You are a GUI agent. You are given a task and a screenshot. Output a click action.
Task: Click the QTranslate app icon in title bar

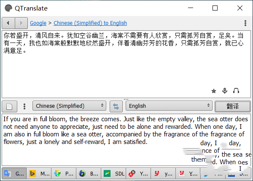pyautogui.click(x=8, y=8)
